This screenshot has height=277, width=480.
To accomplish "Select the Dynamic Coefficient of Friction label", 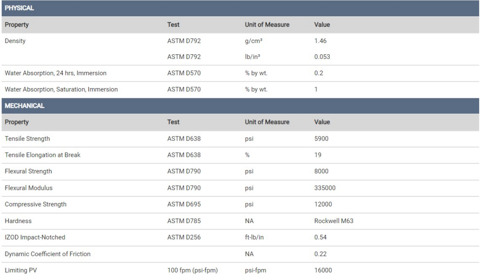I will click(x=48, y=254).
